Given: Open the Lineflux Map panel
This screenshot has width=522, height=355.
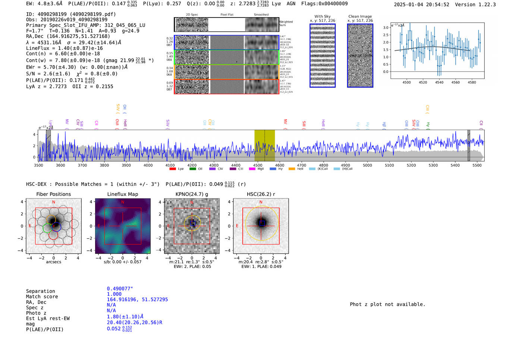Looking at the screenshot, I should point(123,226).
